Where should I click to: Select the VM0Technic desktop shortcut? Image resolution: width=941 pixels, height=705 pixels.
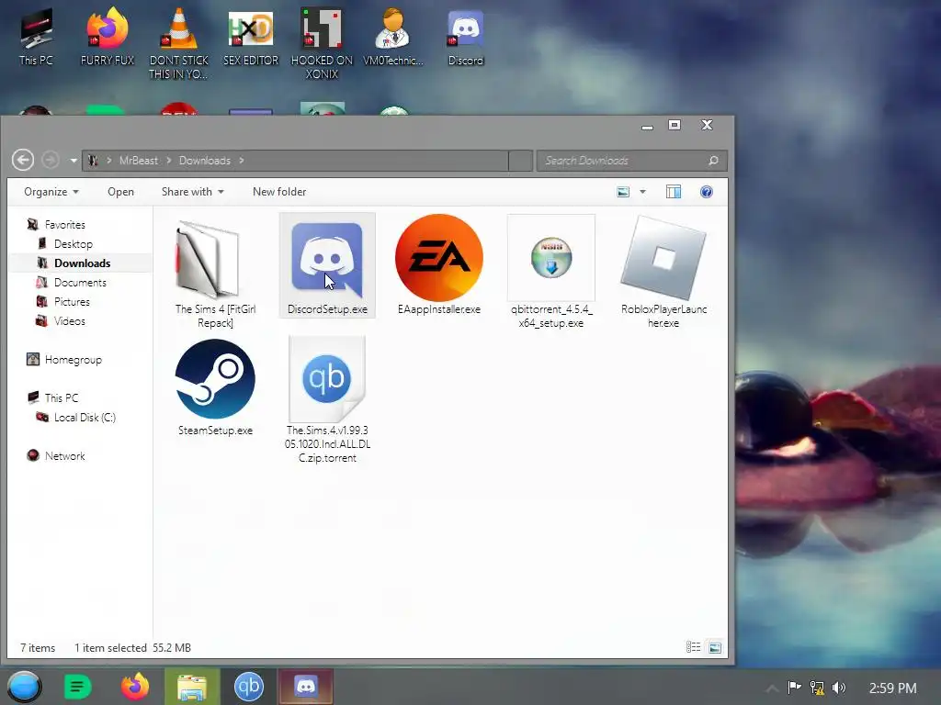[x=393, y=37]
